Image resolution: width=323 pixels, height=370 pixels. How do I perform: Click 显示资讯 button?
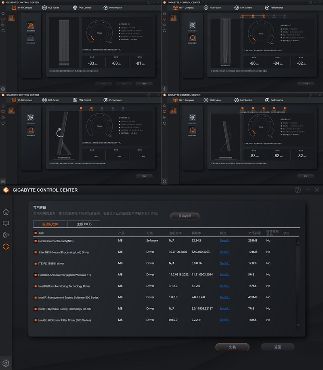tap(185, 216)
